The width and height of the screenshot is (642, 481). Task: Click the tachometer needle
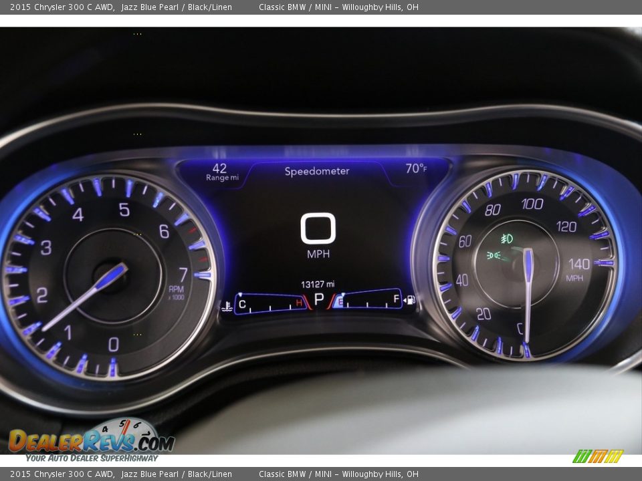[x=85, y=297]
